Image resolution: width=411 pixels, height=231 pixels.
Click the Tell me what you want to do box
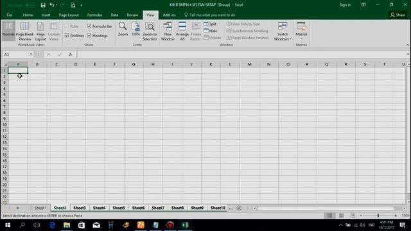210,15
